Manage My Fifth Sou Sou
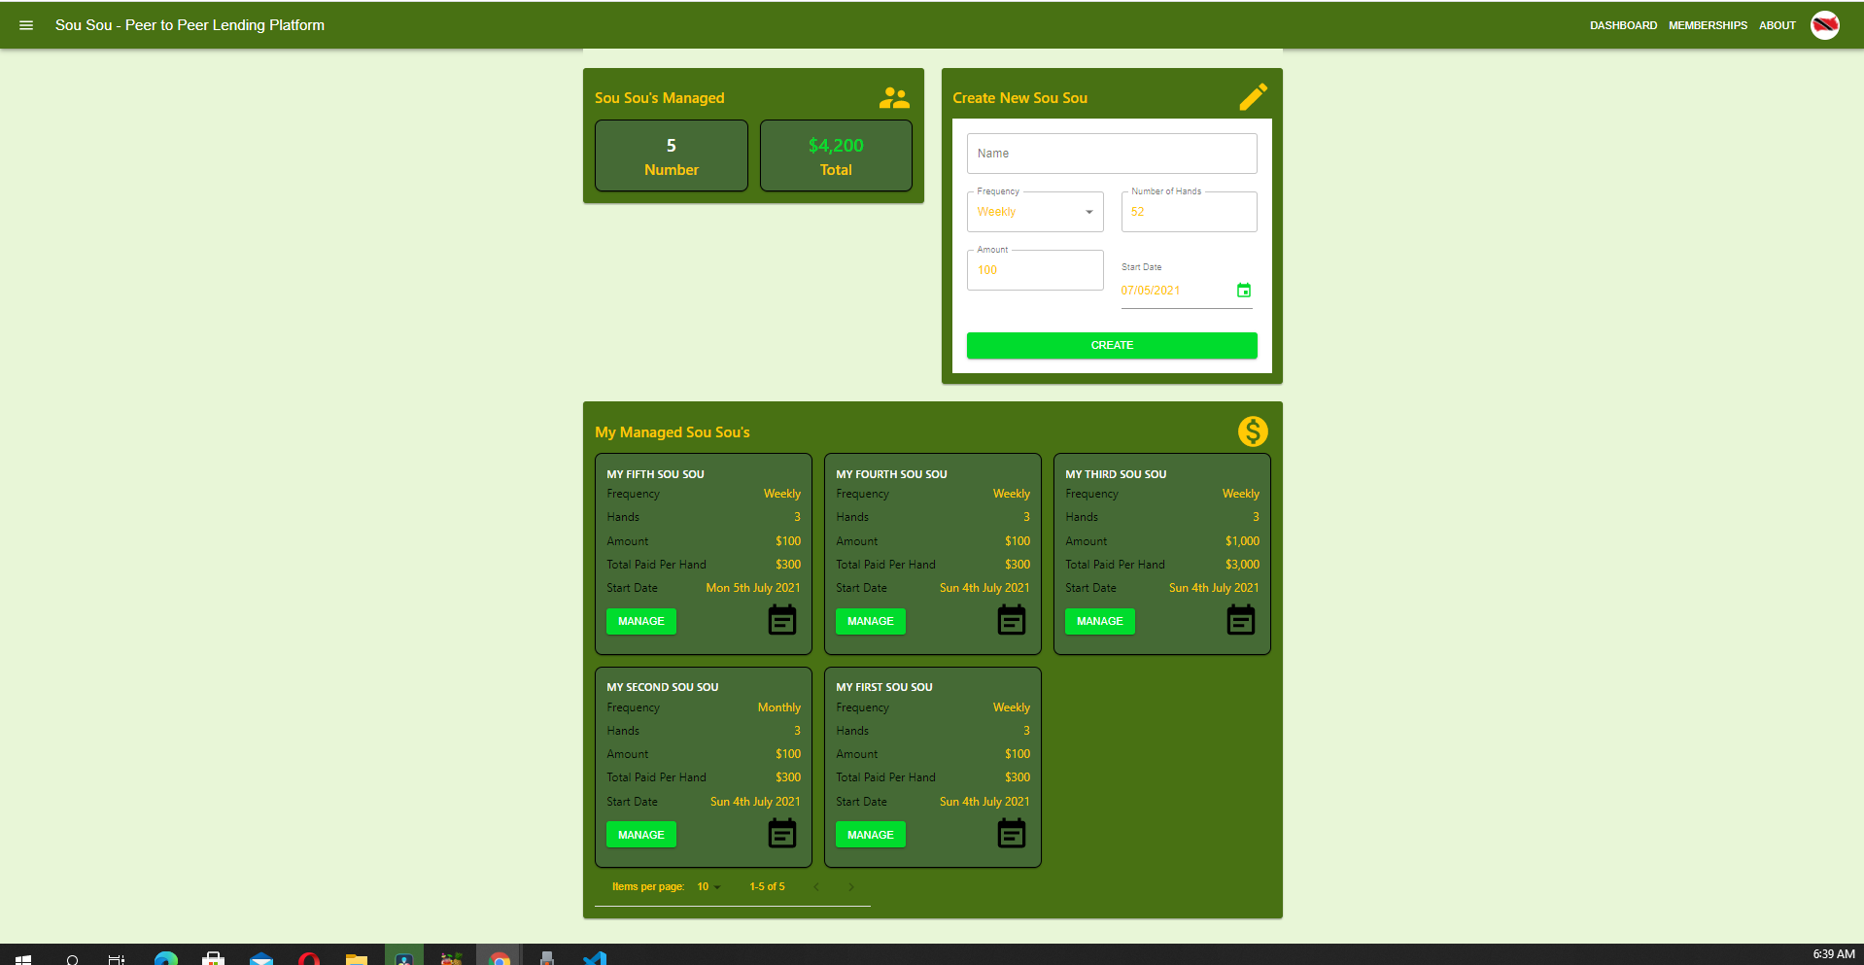Screen dimensions: 1864x965 [641, 621]
